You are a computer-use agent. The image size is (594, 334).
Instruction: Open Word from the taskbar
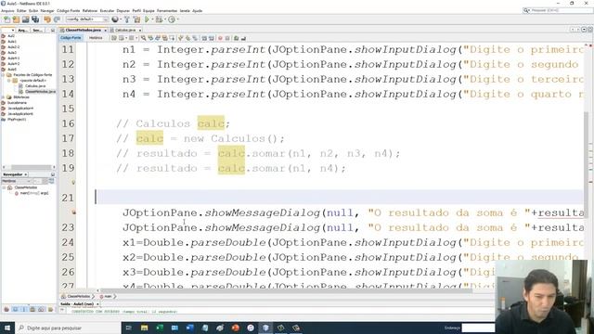(189, 328)
